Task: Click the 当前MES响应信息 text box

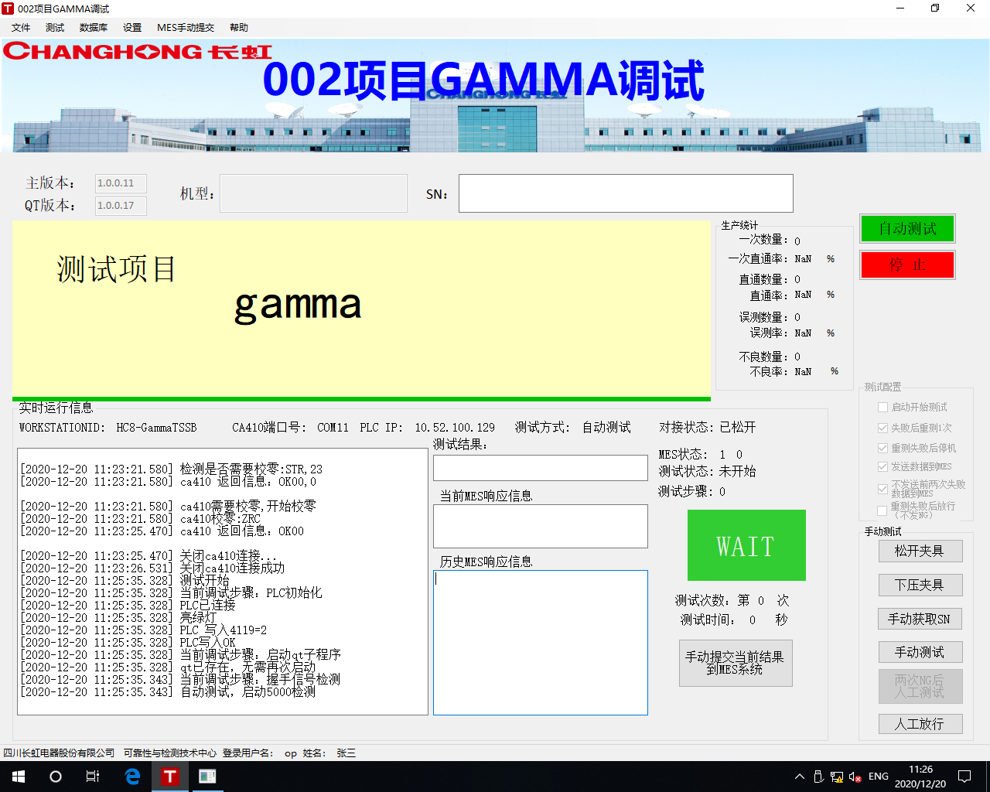Action: pyautogui.click(x=541, y=527)
